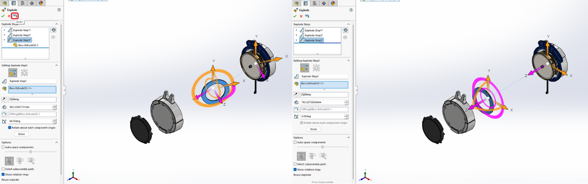Open the appearance tab icon in right panel tabs
588x184 pixels.
333,3
